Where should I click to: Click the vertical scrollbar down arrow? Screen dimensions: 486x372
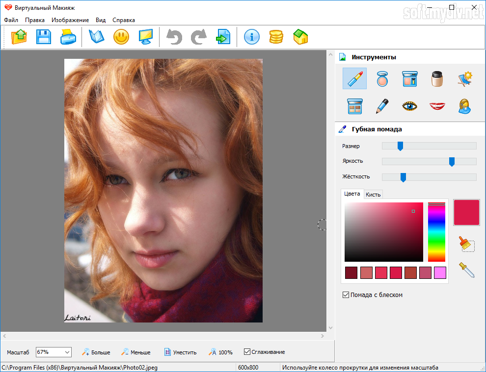pyautogui.click(x=330, y=328)
